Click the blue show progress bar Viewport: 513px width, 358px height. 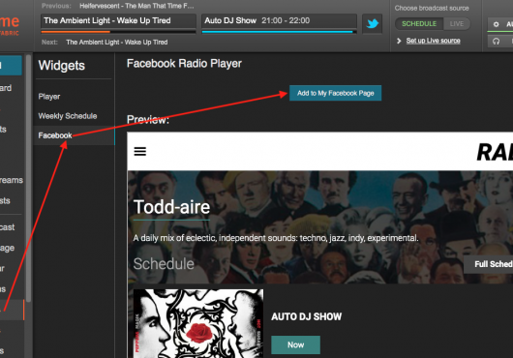279,32
